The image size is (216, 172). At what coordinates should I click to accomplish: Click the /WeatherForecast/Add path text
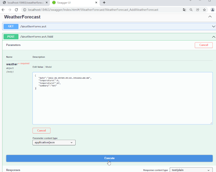[x=37, y=37]
